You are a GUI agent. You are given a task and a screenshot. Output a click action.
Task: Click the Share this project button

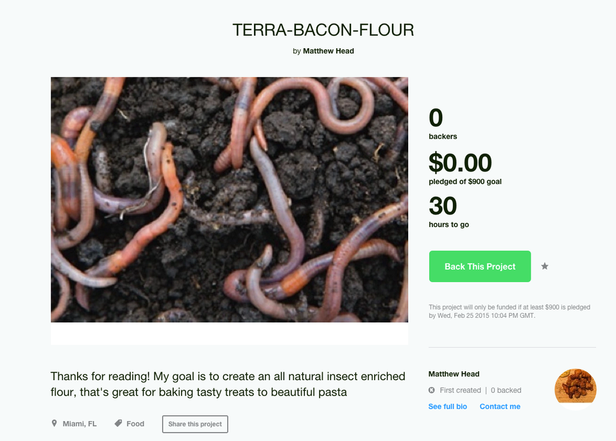pyautogui.click(x=195, y=424)
